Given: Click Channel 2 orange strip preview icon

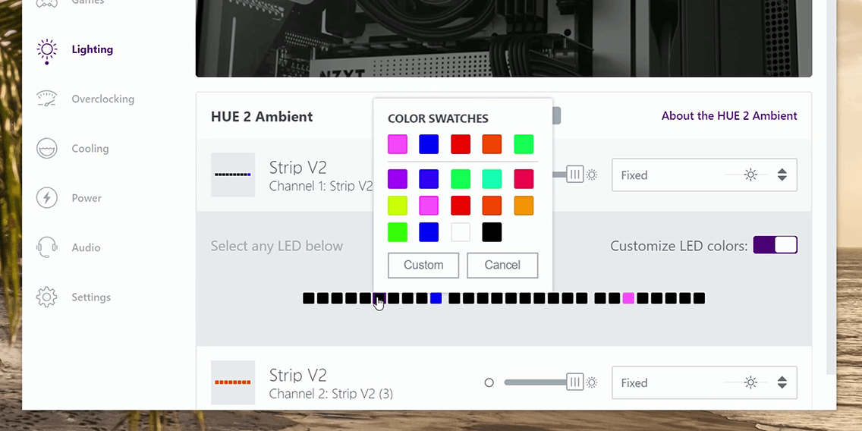Looking at the screenshot, I should pyautogui.click(x=233, y=382).
